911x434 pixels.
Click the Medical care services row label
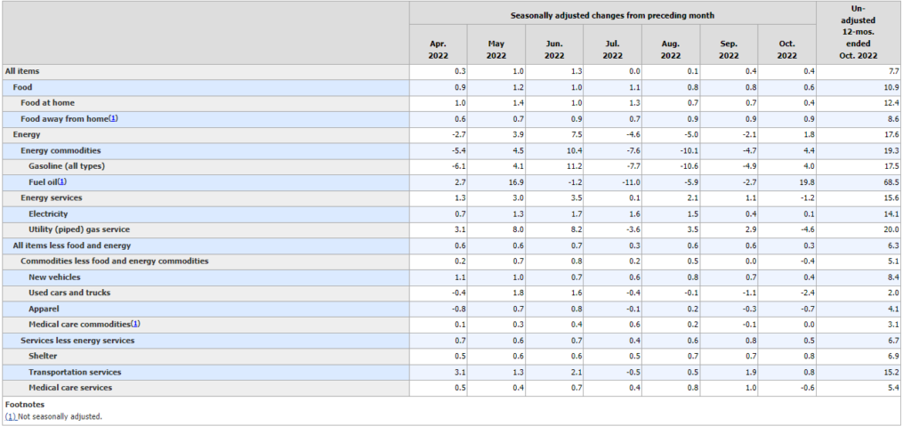click(x=70, y=387)
